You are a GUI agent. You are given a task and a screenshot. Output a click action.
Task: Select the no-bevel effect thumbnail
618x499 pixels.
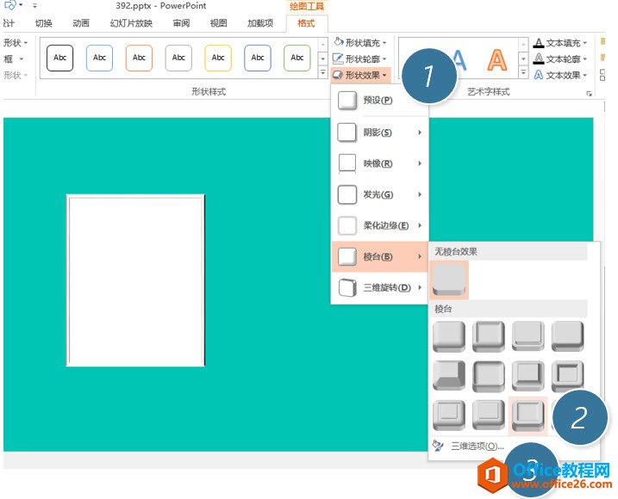point(448,280)
